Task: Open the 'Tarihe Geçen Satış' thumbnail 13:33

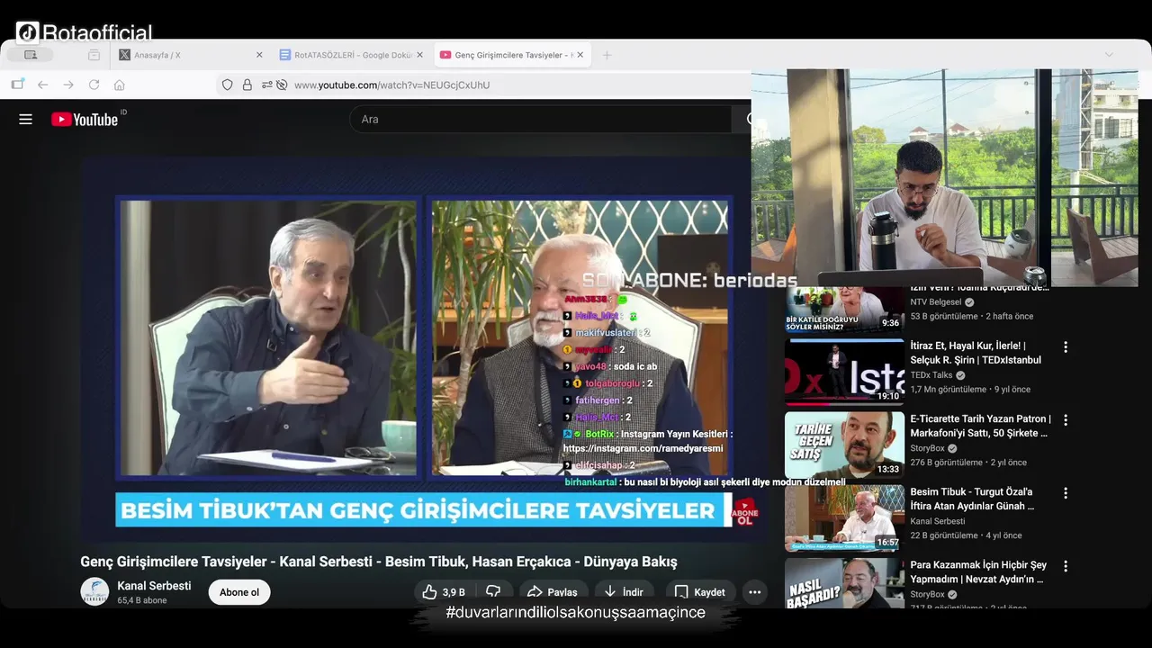Action: (x=844, y=445)
